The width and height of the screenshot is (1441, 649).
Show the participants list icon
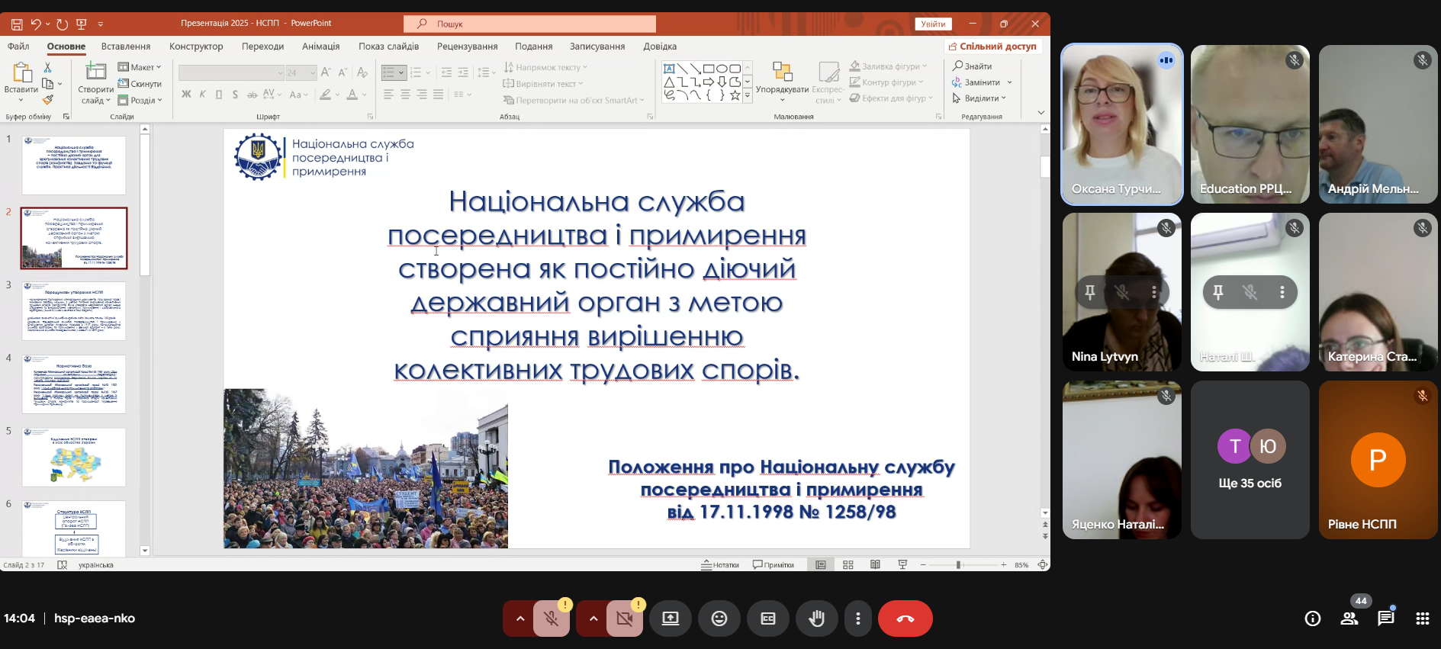[1349, 618]
